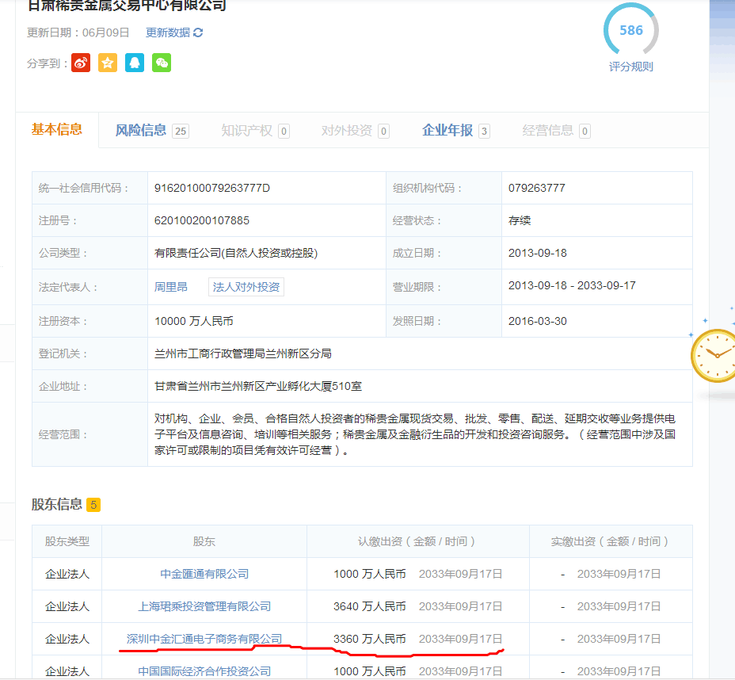Click the address 甘肃省兰州市兰州新区产业孵化大厦510室
The width and height of the screenshot is (735, 680).
click(258, 386)
